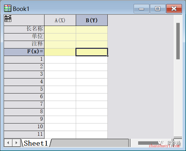Select the A(X) column header

click(x=60, y=20)
